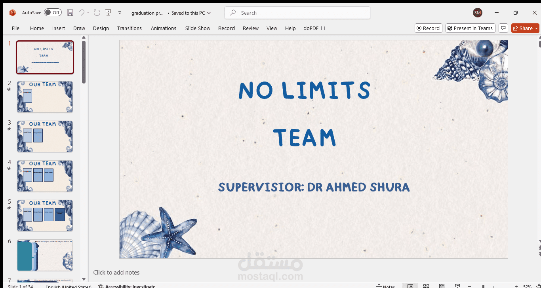Image resolution: width=541 pixels, height=288 pixels.
Task: Select slide 6 thumbnail
Action: click(45, 255)
